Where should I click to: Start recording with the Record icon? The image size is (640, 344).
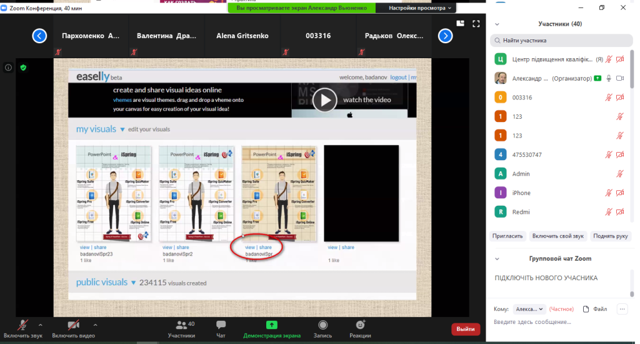[x=322, y=325]
